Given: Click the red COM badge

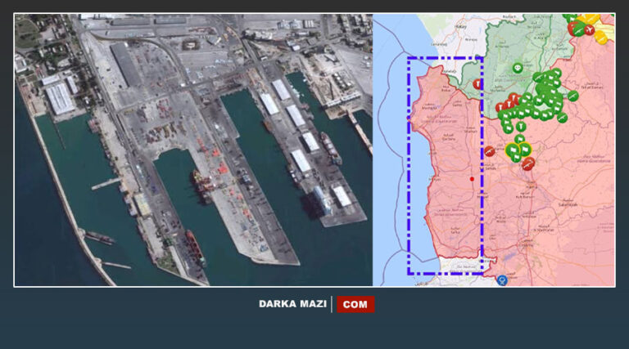Looking at the screenshot, I should coord(355,304).
